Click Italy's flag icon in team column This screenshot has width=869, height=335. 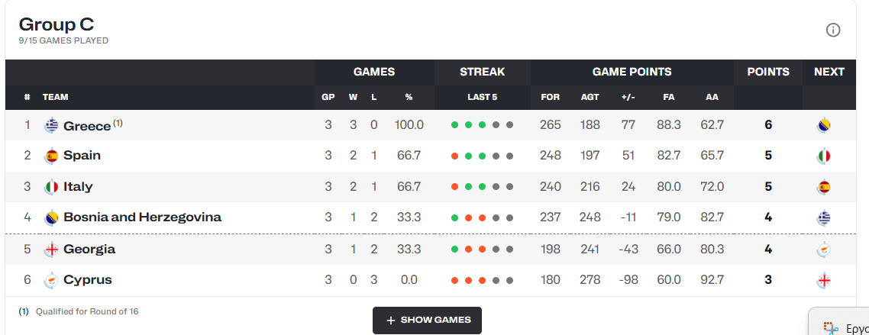click(x=51, y=187)
